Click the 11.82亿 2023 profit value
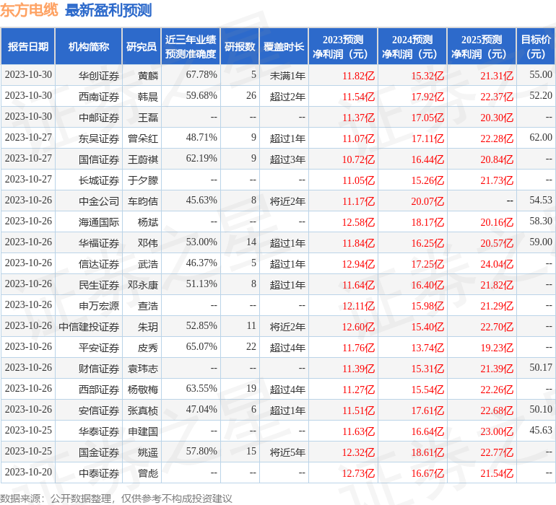556x505 pixels. coord(358,76)
